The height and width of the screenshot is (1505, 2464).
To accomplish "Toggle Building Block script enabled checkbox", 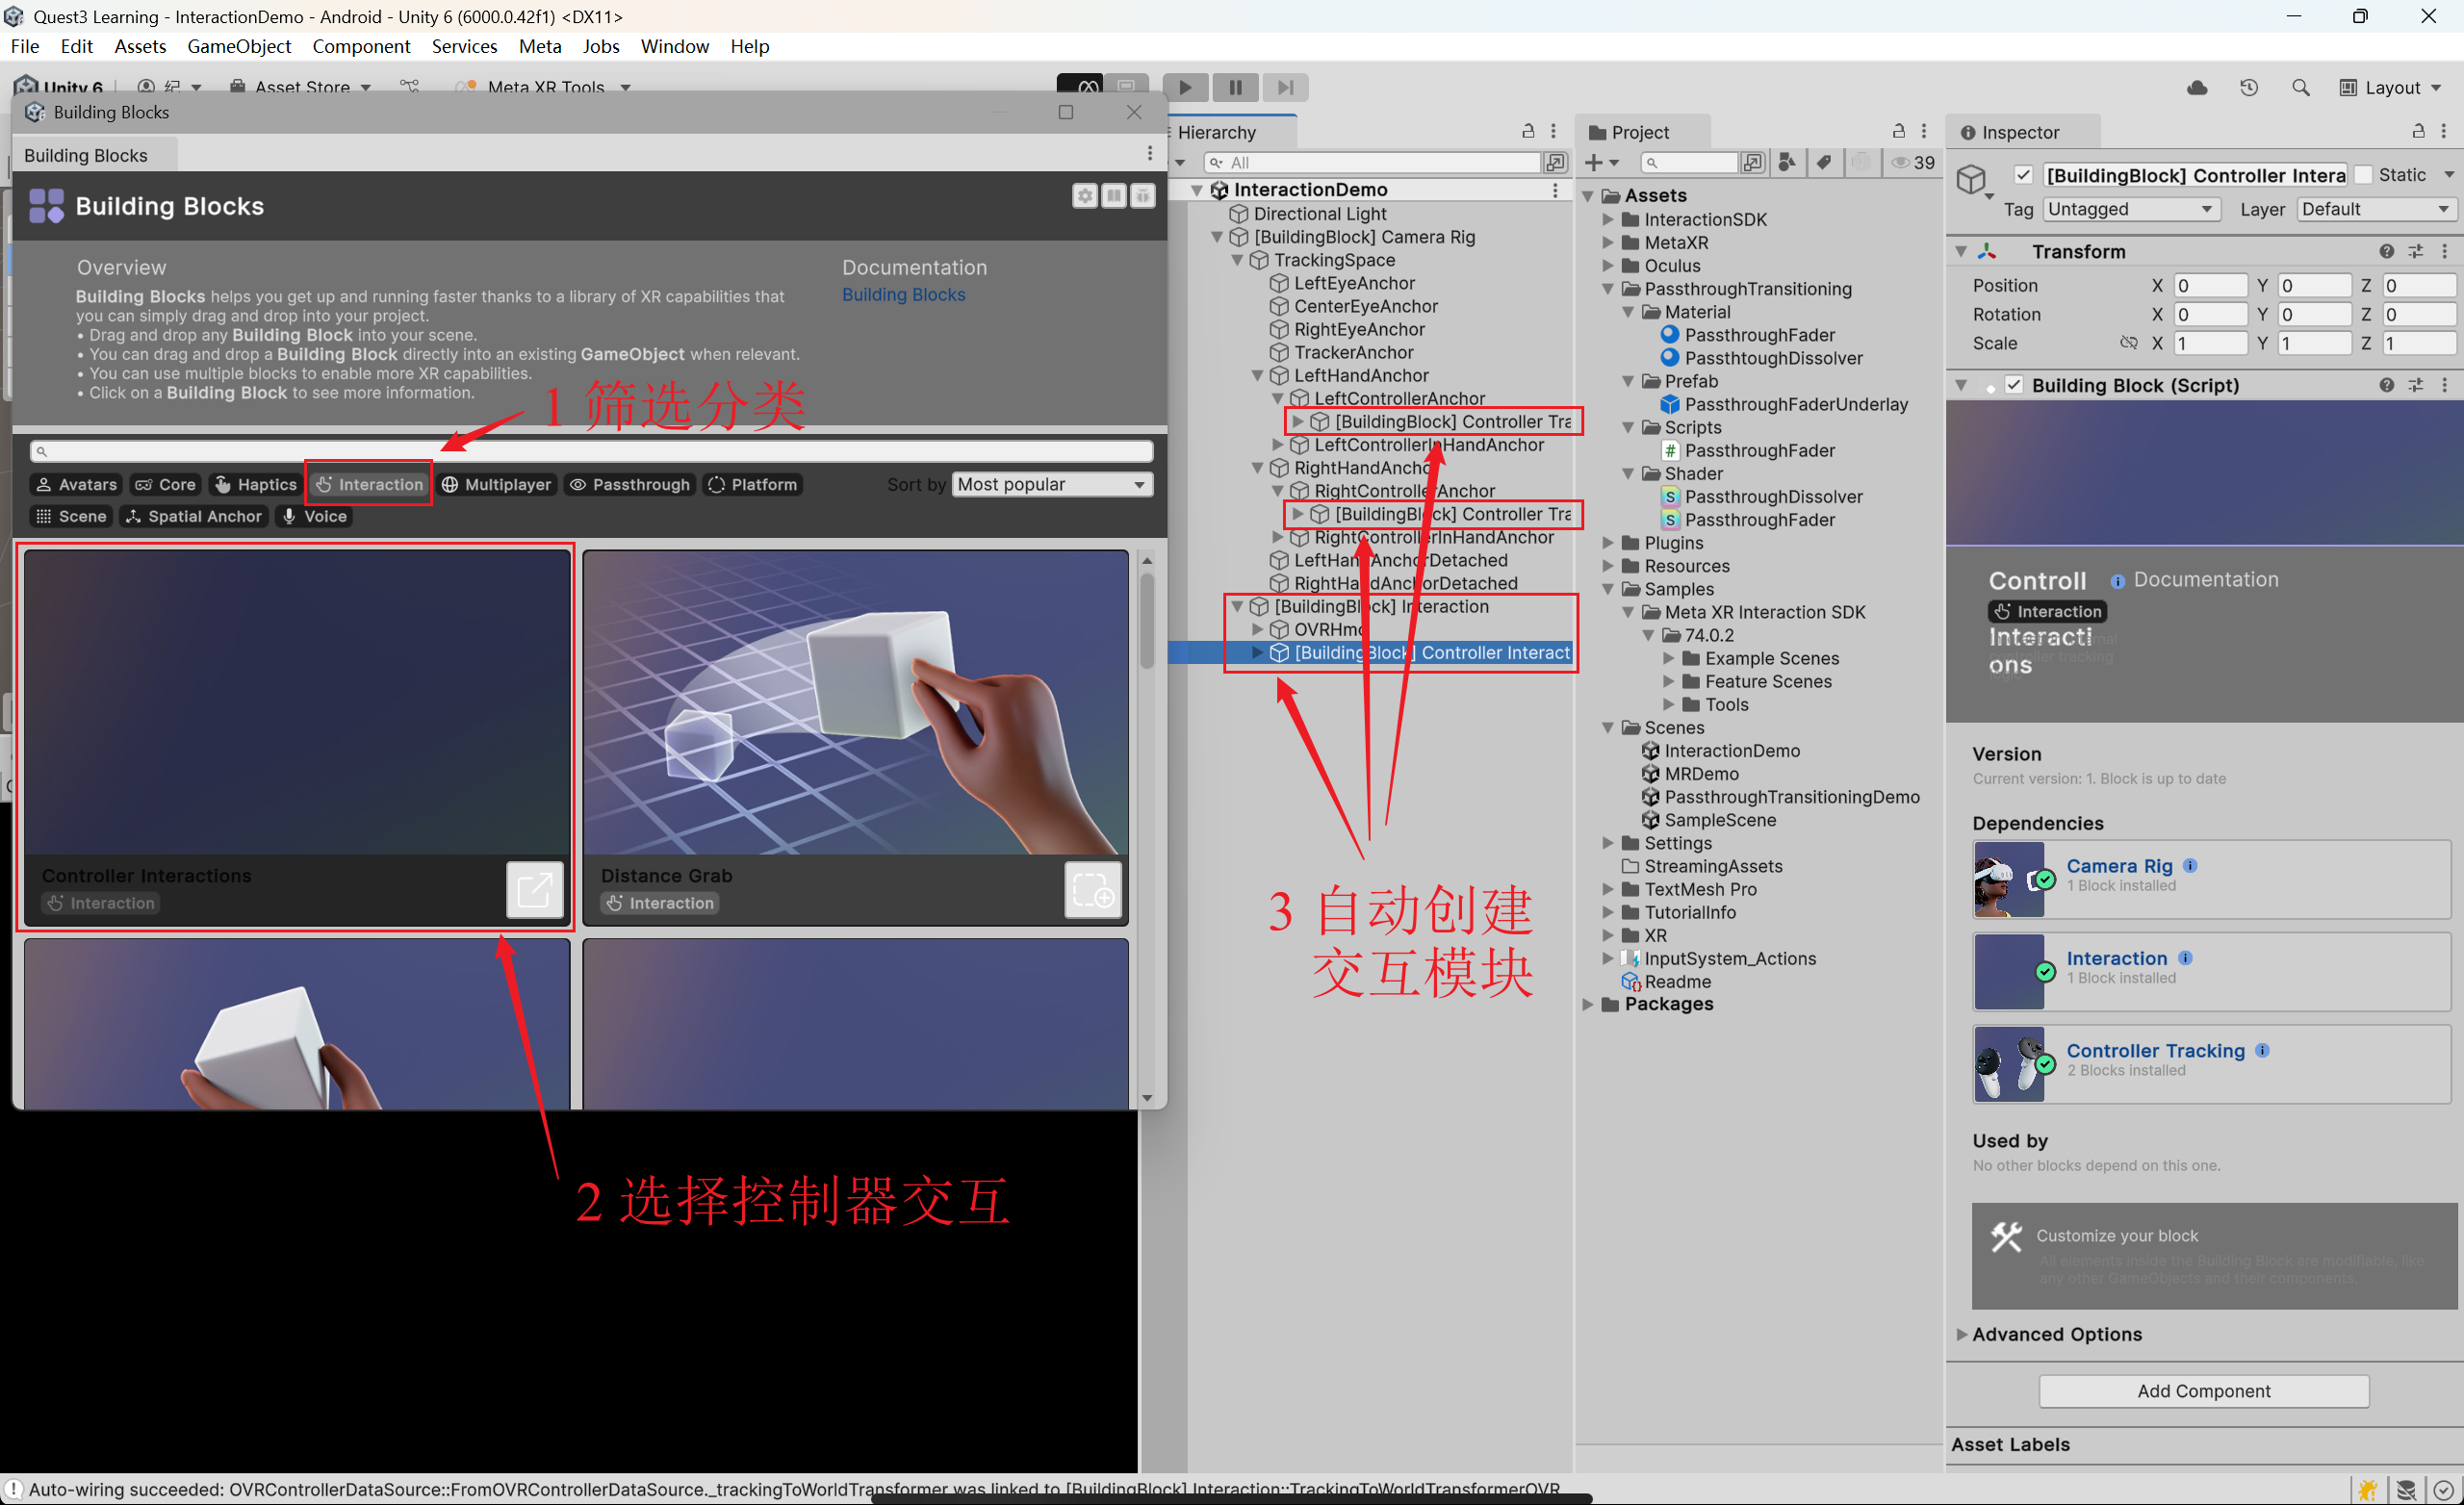I will coord(2013,385).
